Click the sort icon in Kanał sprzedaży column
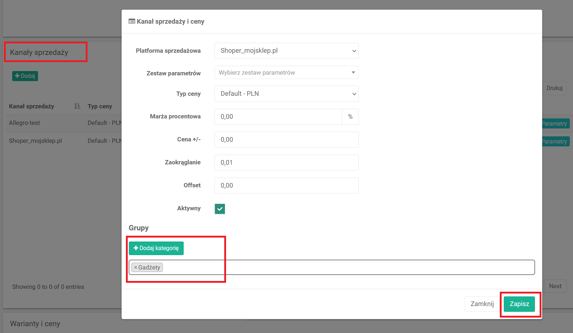The image size is (573, 333). click(x=77, y=106)
